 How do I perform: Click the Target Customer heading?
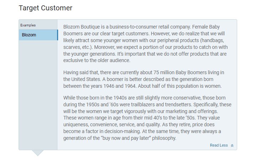tap(46, 8)
